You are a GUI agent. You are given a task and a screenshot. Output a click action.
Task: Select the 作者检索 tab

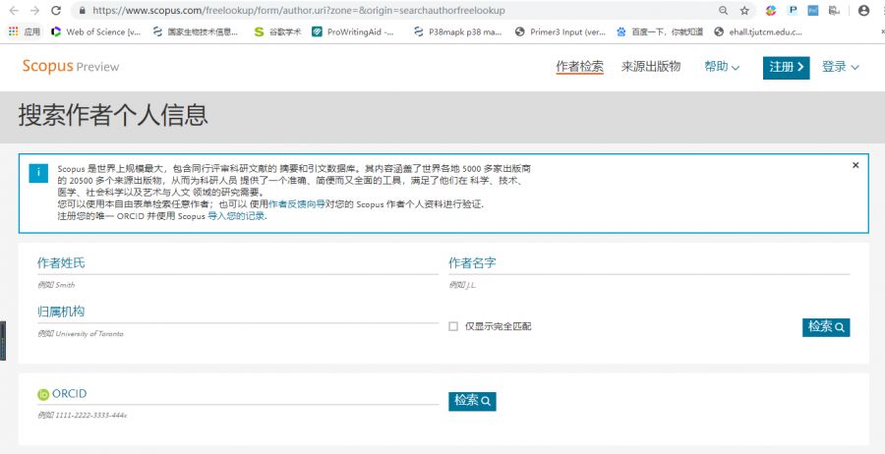click(x=579, y=67)
